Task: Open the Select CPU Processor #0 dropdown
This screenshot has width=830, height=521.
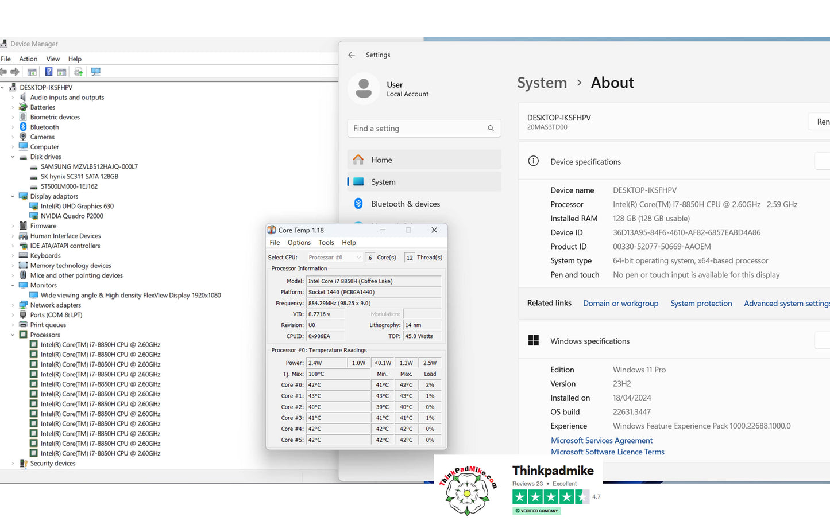Action: coord(335,258)
